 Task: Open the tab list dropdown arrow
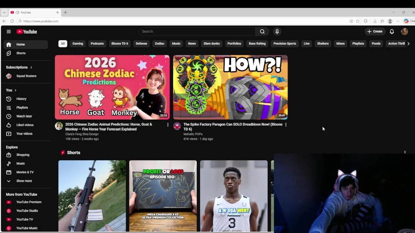click(x=4, y=12)
